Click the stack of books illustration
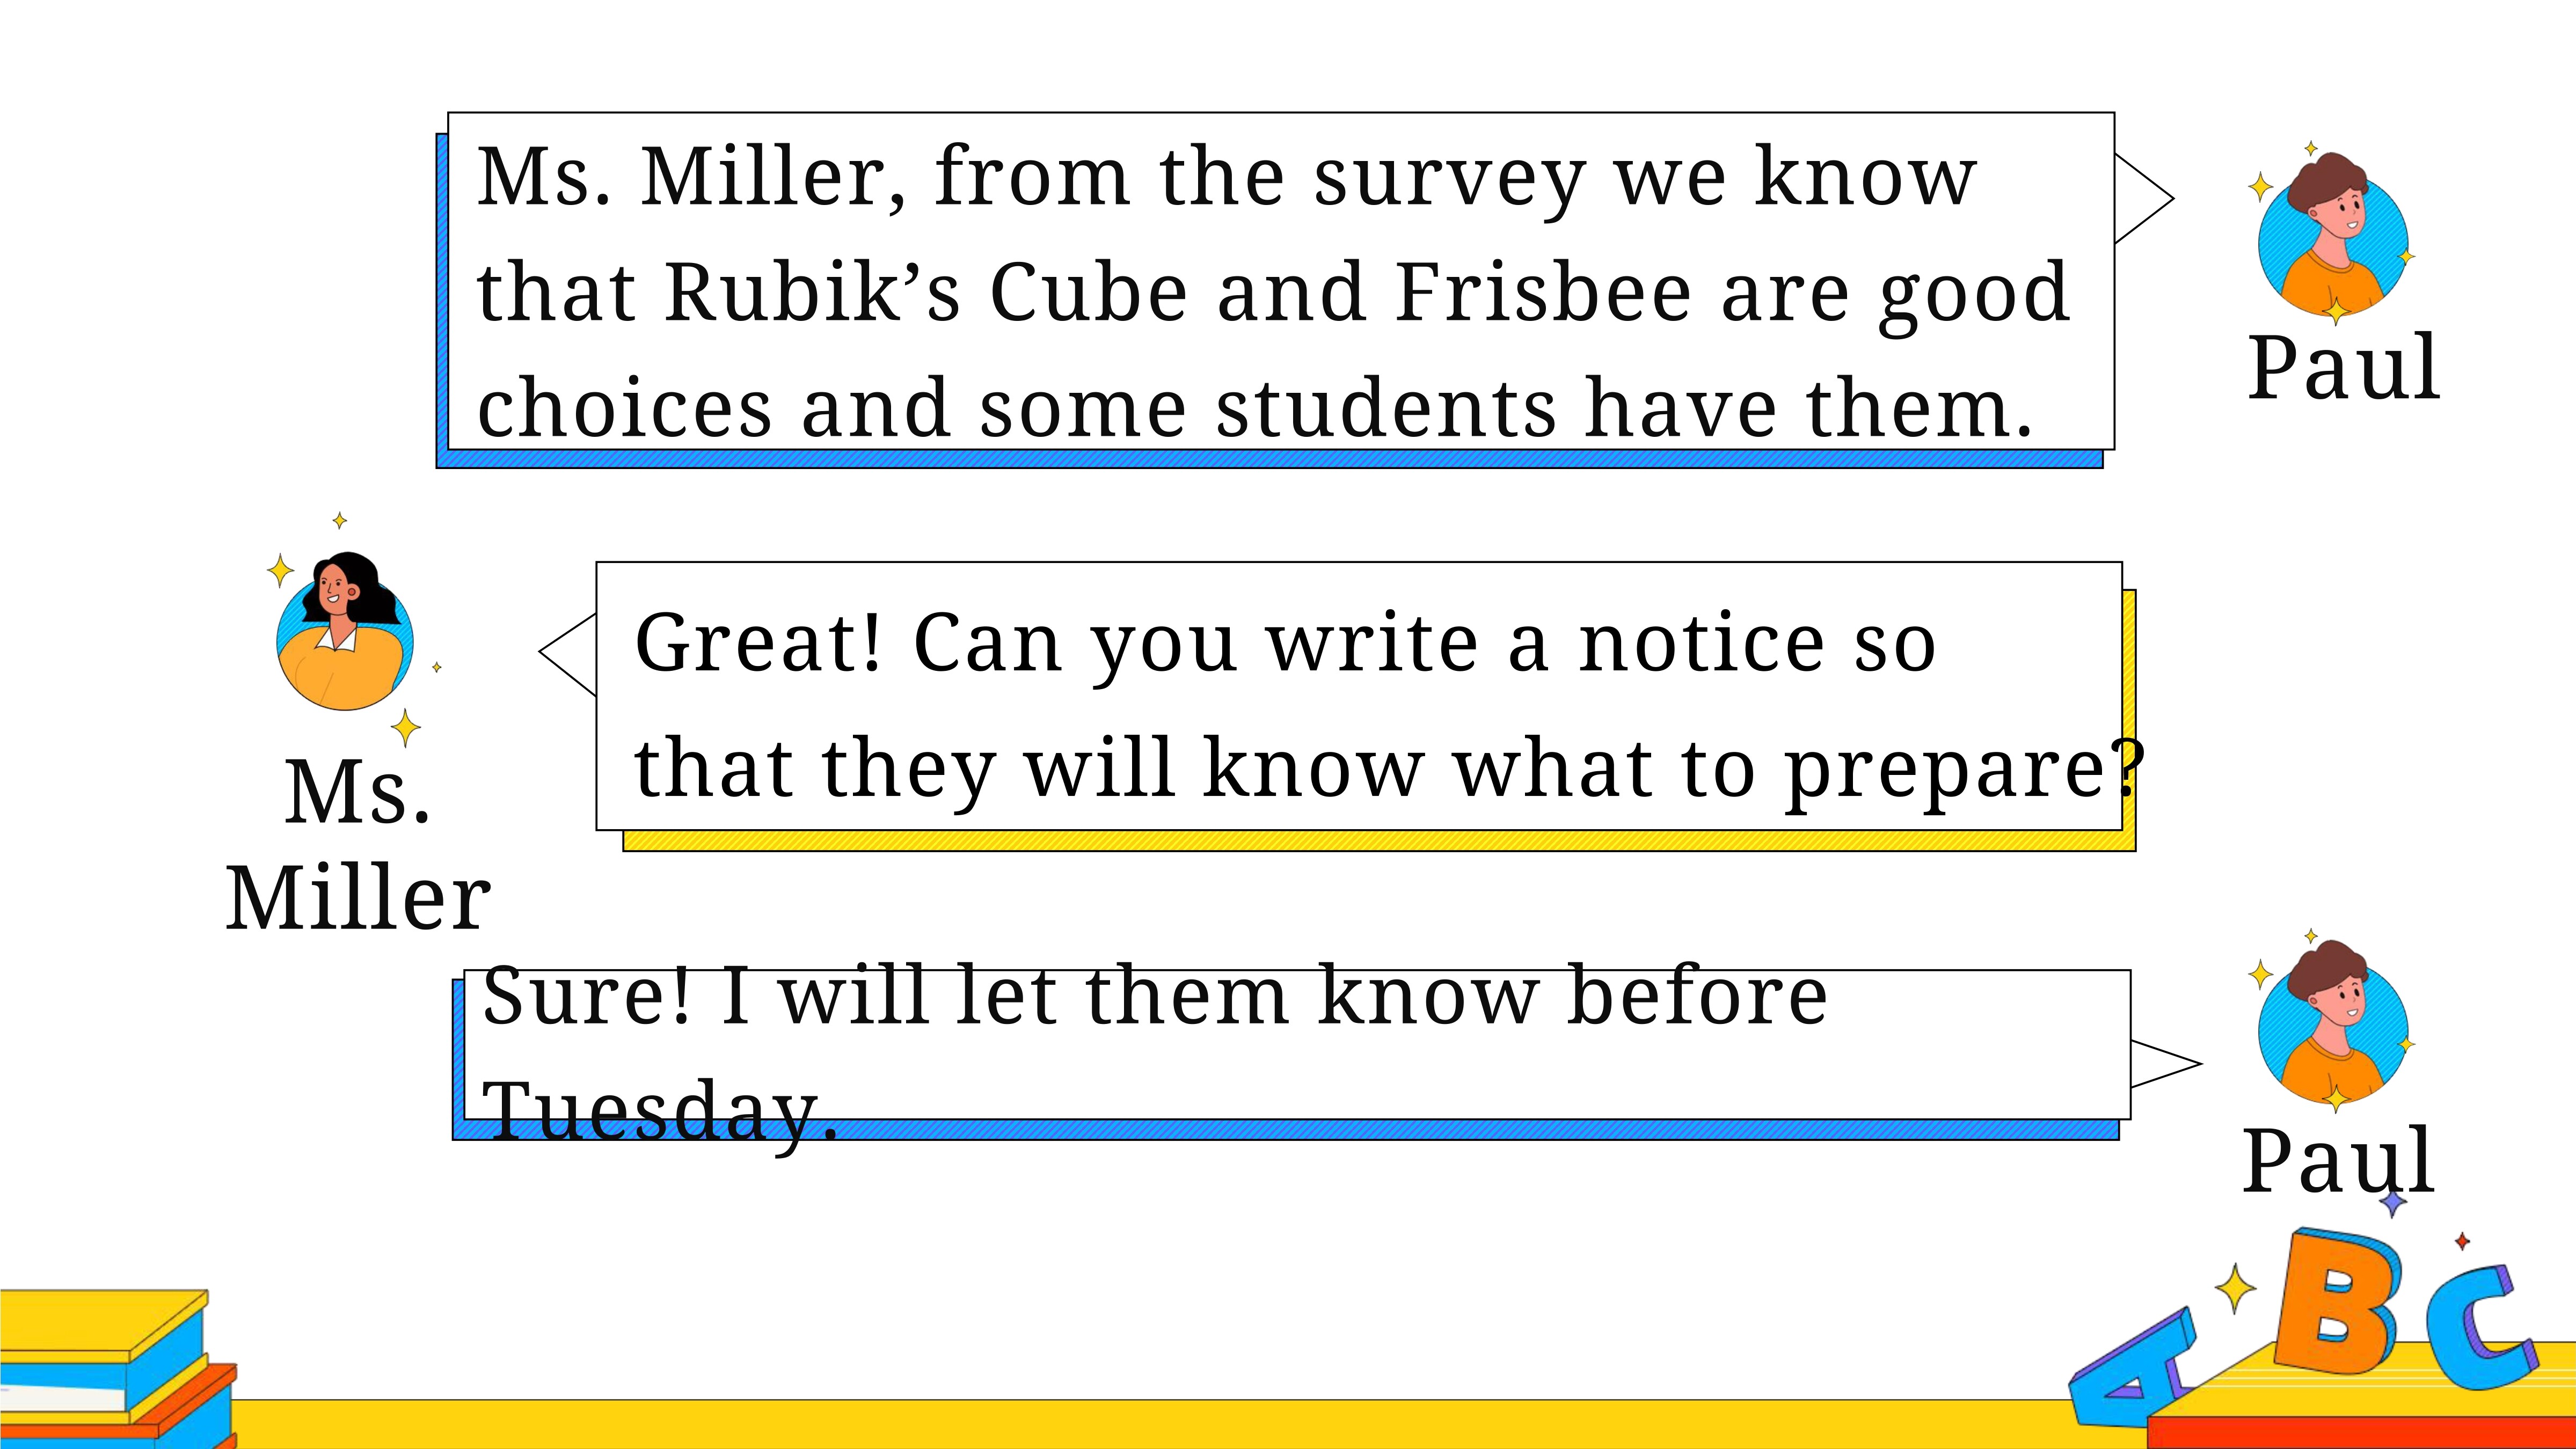The width and height of the screenshot is (2576, 1449). [x=118, y=1368]
